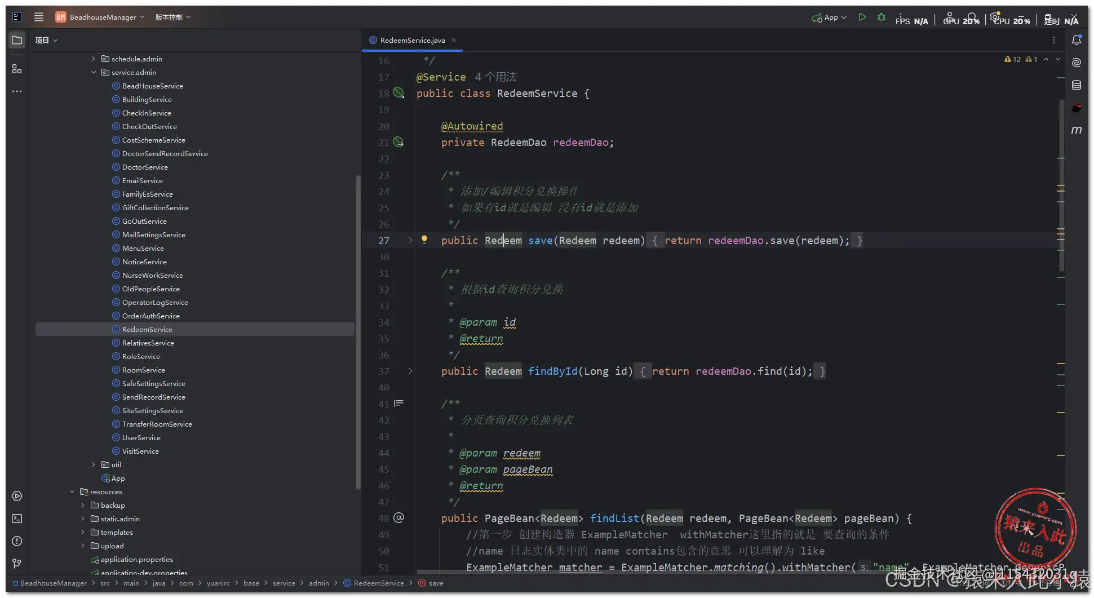This screenshot has width=1094, height=598.
Task: Open the Terminal tool window
Action: (x=17, y=519)
